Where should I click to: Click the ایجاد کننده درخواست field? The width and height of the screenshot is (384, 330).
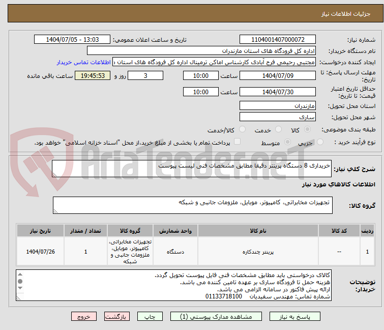[x=214, y=62]
